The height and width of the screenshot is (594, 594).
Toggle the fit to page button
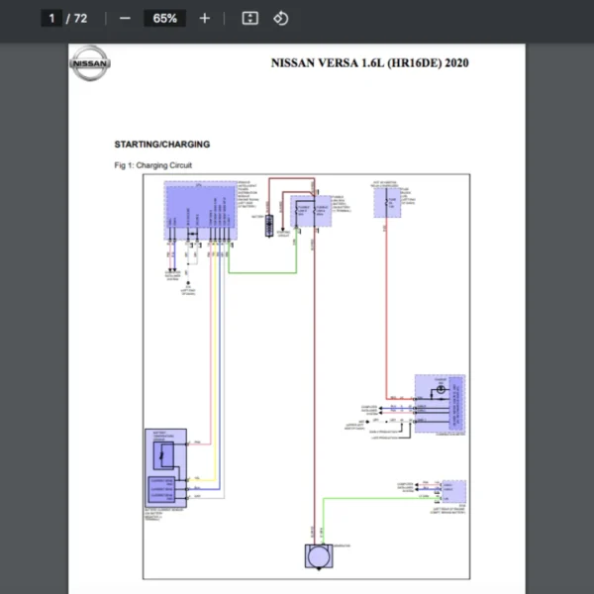(250, 18)
